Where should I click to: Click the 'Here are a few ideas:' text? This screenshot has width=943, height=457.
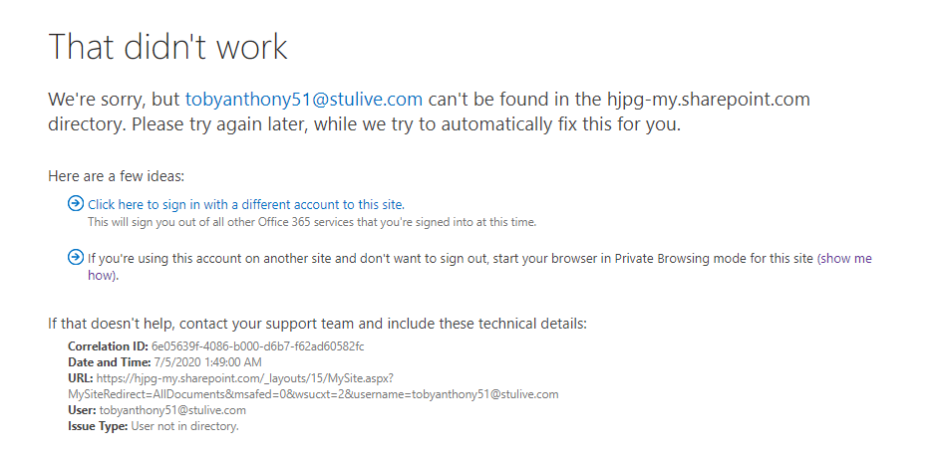coord(116,176)
